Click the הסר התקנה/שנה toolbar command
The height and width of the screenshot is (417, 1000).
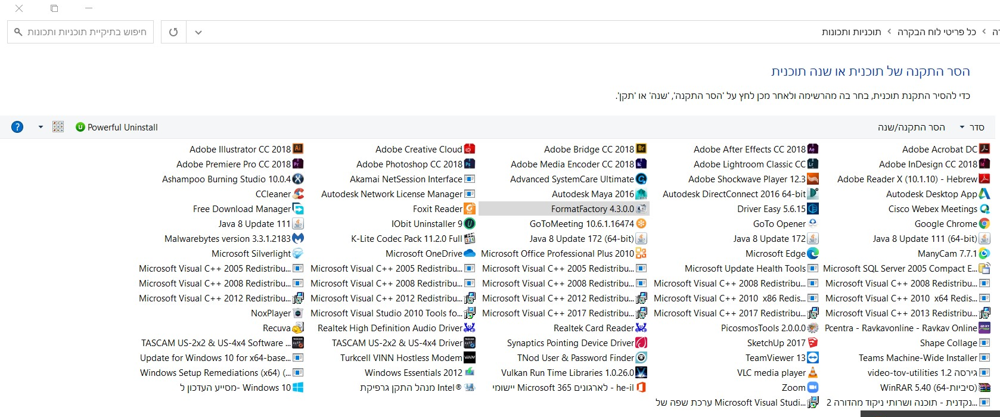tap(911, 127)
